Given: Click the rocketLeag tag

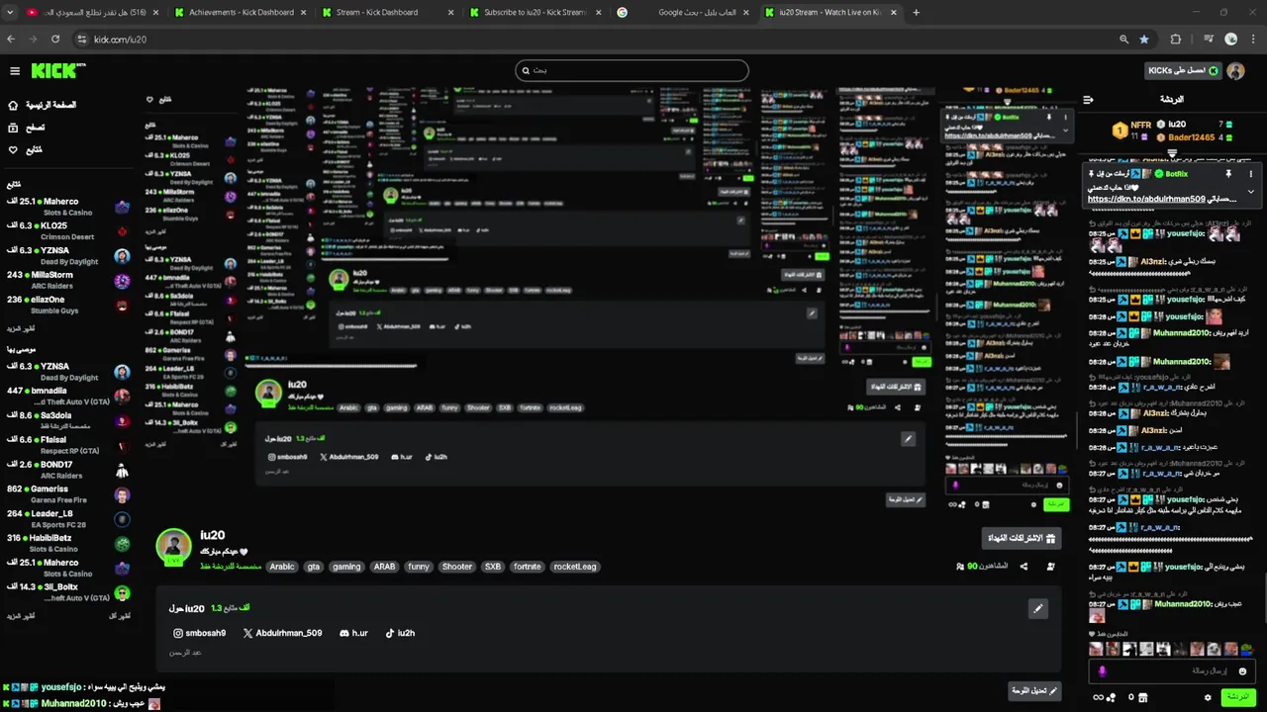Looking at the screenshot, I should tap(575, 567).
